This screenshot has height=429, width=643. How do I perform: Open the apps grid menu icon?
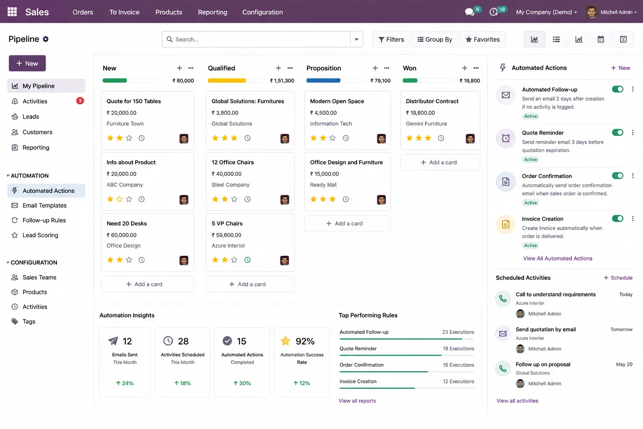pyautogui.click(x=12, y=12)
